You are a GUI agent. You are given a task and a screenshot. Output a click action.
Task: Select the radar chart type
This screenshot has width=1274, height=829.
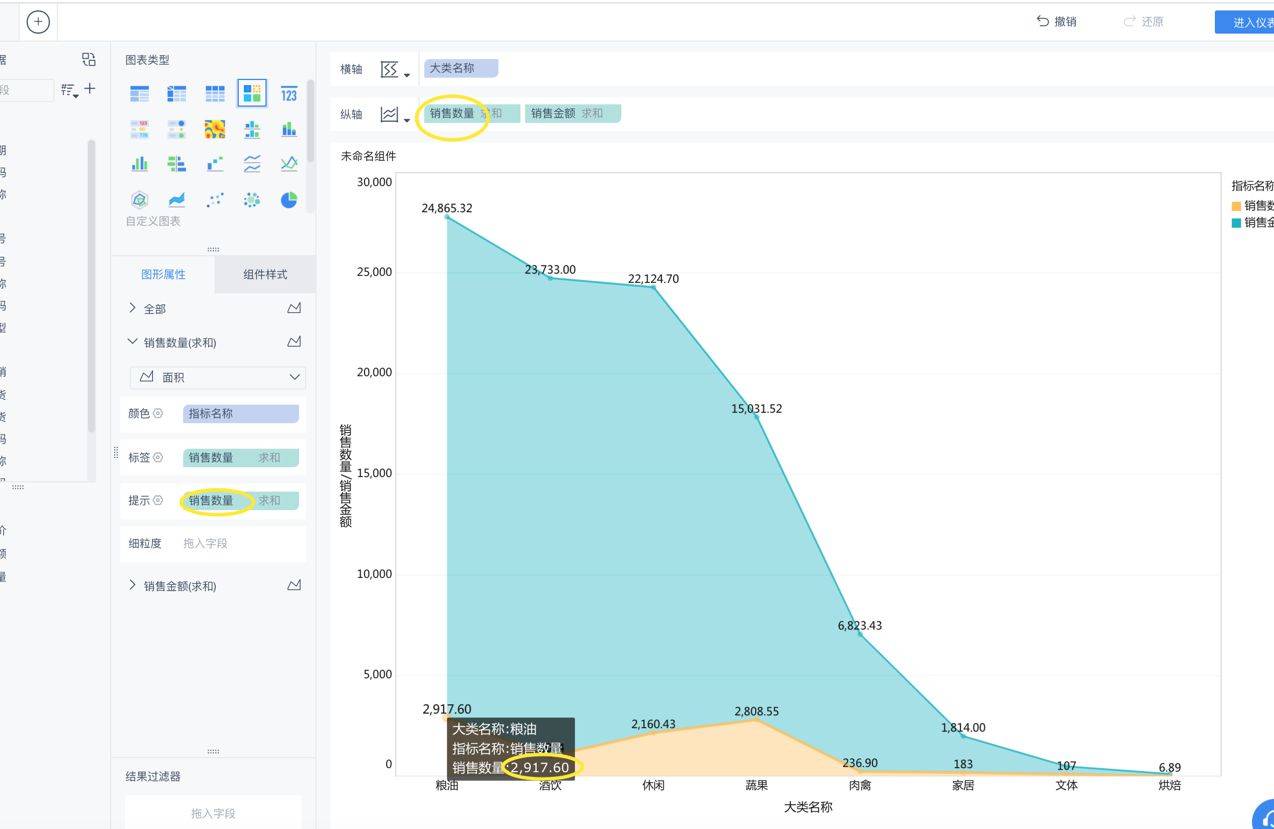click(x=140, y=200)
